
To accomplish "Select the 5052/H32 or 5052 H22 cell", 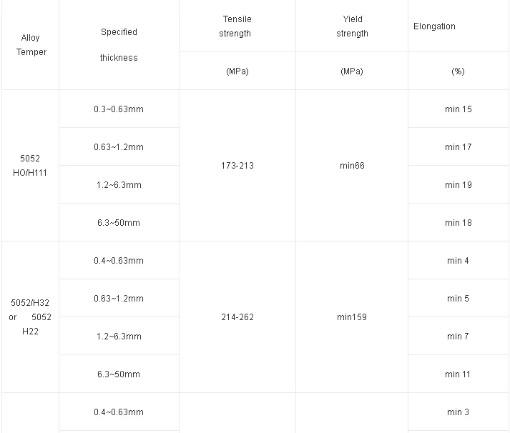I will [29, 317].
